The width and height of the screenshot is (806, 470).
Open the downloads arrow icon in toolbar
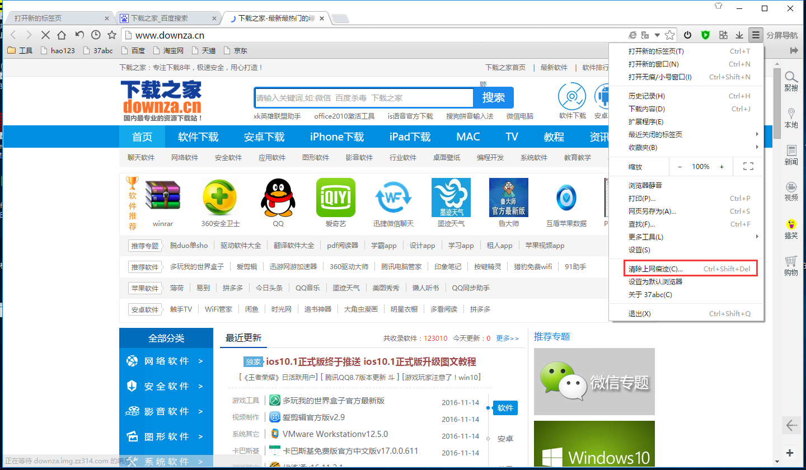739,35
